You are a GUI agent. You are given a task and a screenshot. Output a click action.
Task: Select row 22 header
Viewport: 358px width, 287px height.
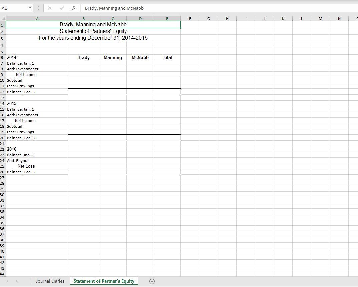(x=3, y=149)
